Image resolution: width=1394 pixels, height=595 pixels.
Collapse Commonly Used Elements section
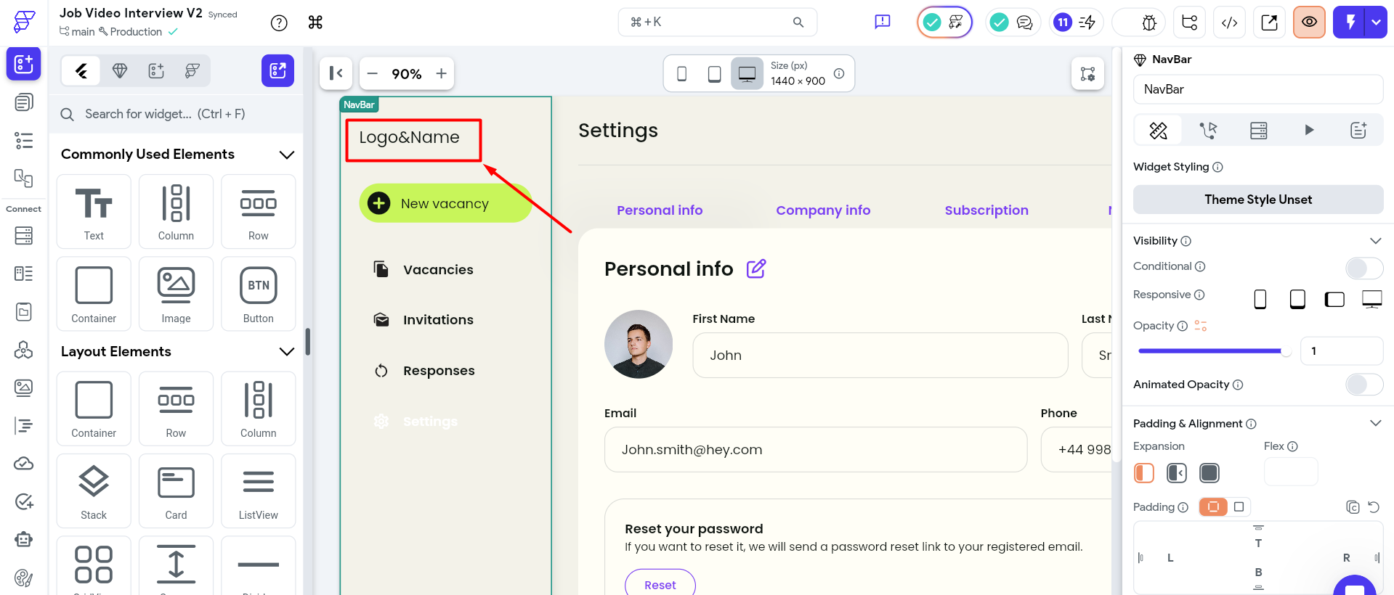[287, 155]
